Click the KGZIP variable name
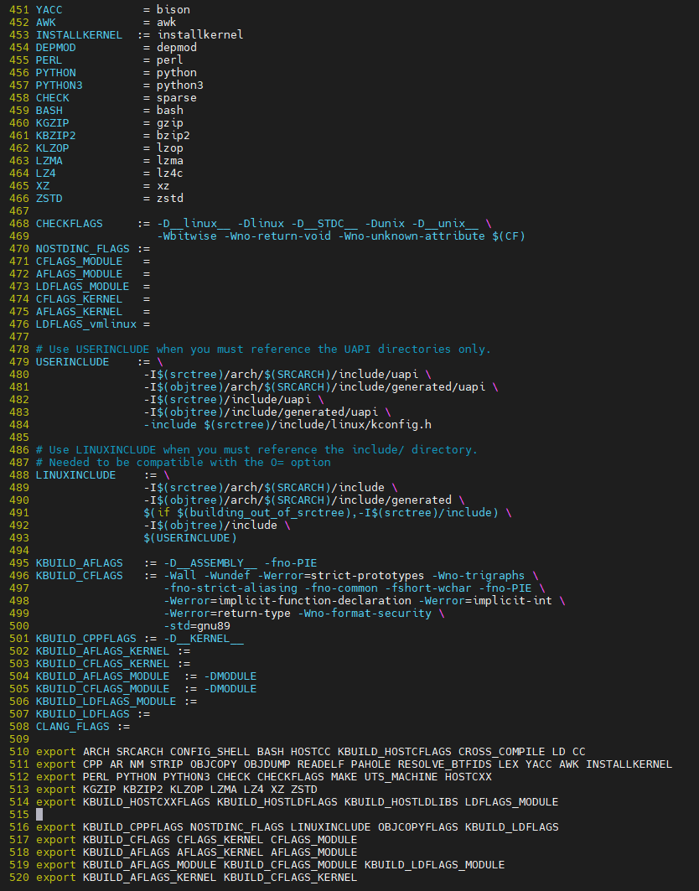Screen dimensions: 699x891 point(52,122)
